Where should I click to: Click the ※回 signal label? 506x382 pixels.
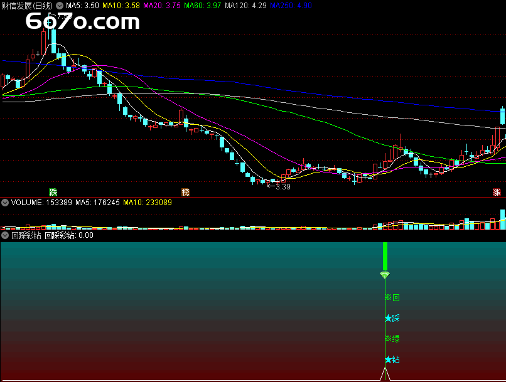[392, 297]
